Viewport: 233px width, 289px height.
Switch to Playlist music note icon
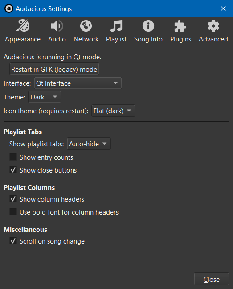point(116,26)
